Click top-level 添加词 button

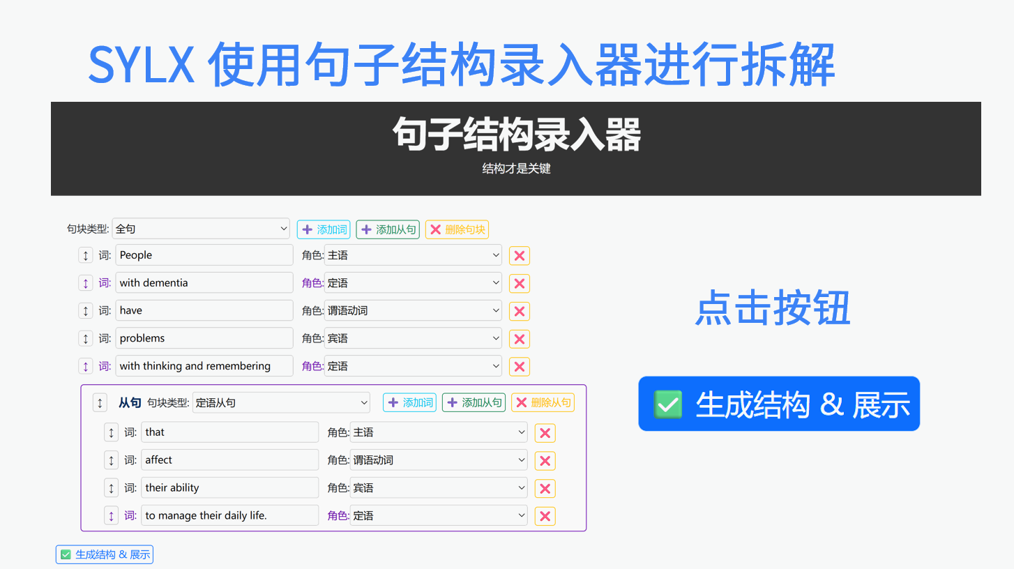[324, 229]
